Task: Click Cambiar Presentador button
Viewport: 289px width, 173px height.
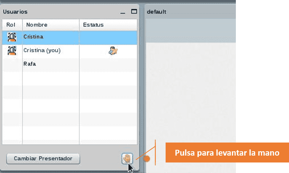Action: pyautogui.click(x=43, y=159)
